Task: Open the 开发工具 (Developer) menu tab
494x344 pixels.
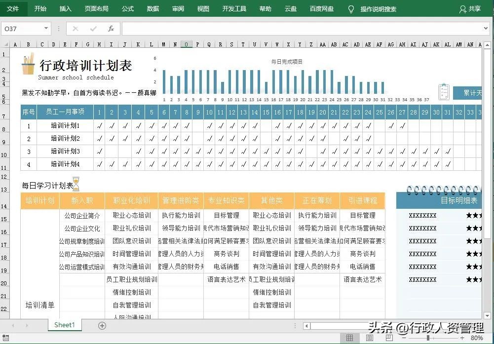Action: pos(234,8)
